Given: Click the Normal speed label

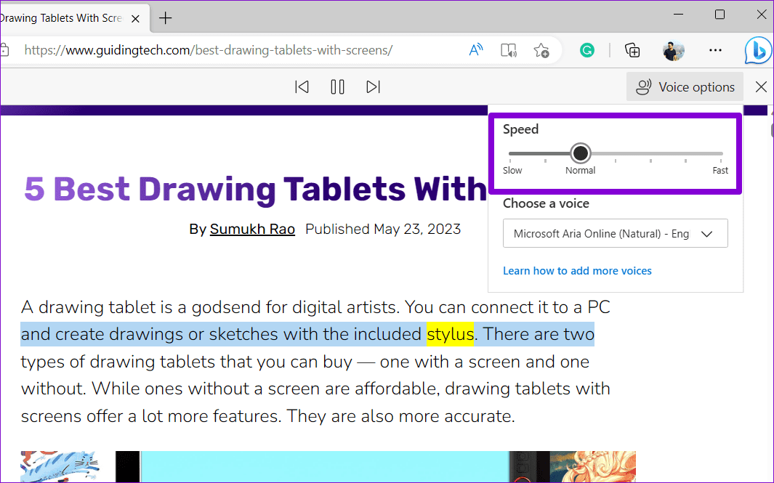Looking at the screenshot, I should point(581,170).
